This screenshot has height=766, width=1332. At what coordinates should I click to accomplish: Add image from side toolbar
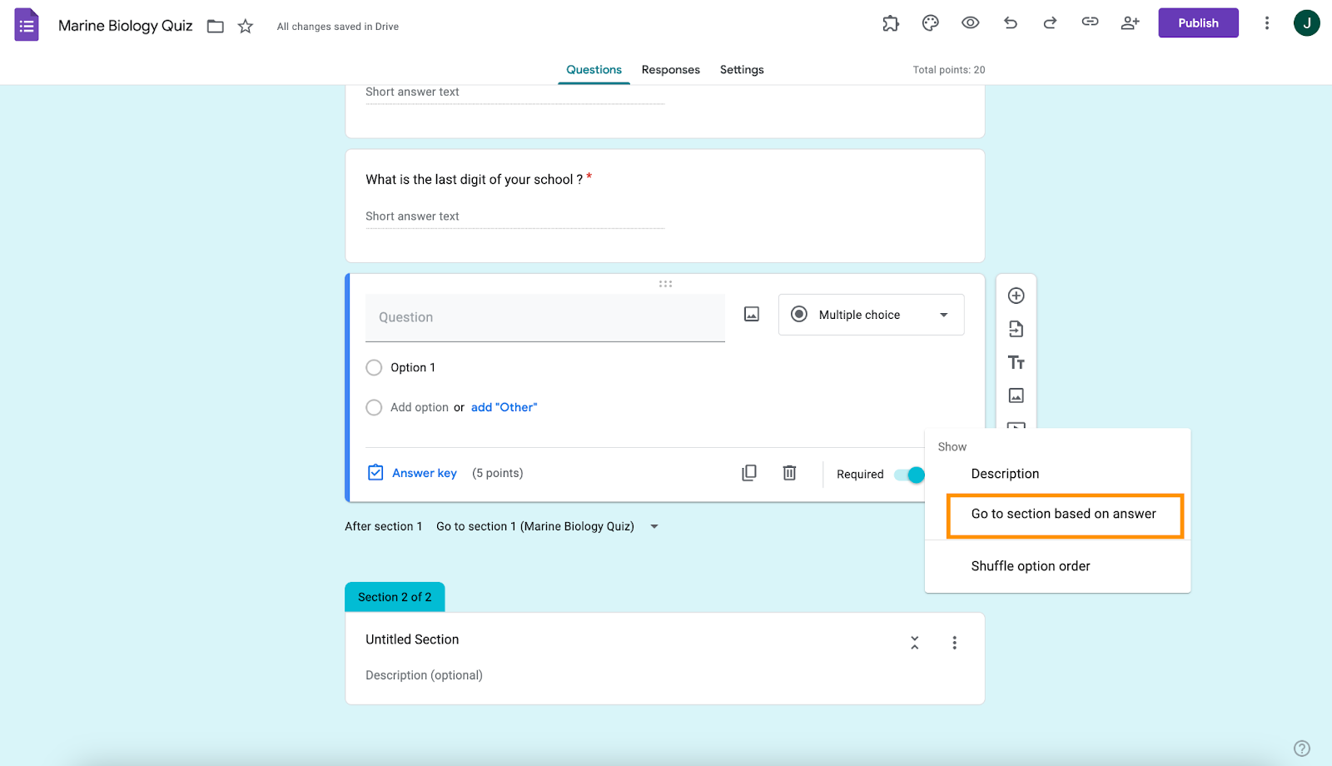tap(1016, 395)
